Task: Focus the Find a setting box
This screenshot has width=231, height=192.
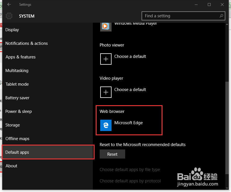Action: point(183,16)
